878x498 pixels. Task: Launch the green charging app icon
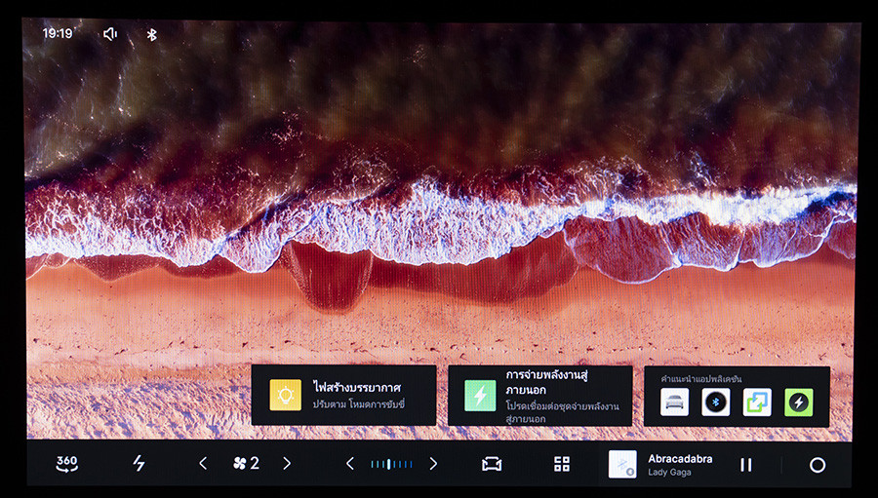[x=798, y=402]
